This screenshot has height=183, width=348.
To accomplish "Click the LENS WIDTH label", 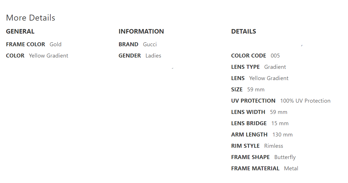I will coord(248,112).
